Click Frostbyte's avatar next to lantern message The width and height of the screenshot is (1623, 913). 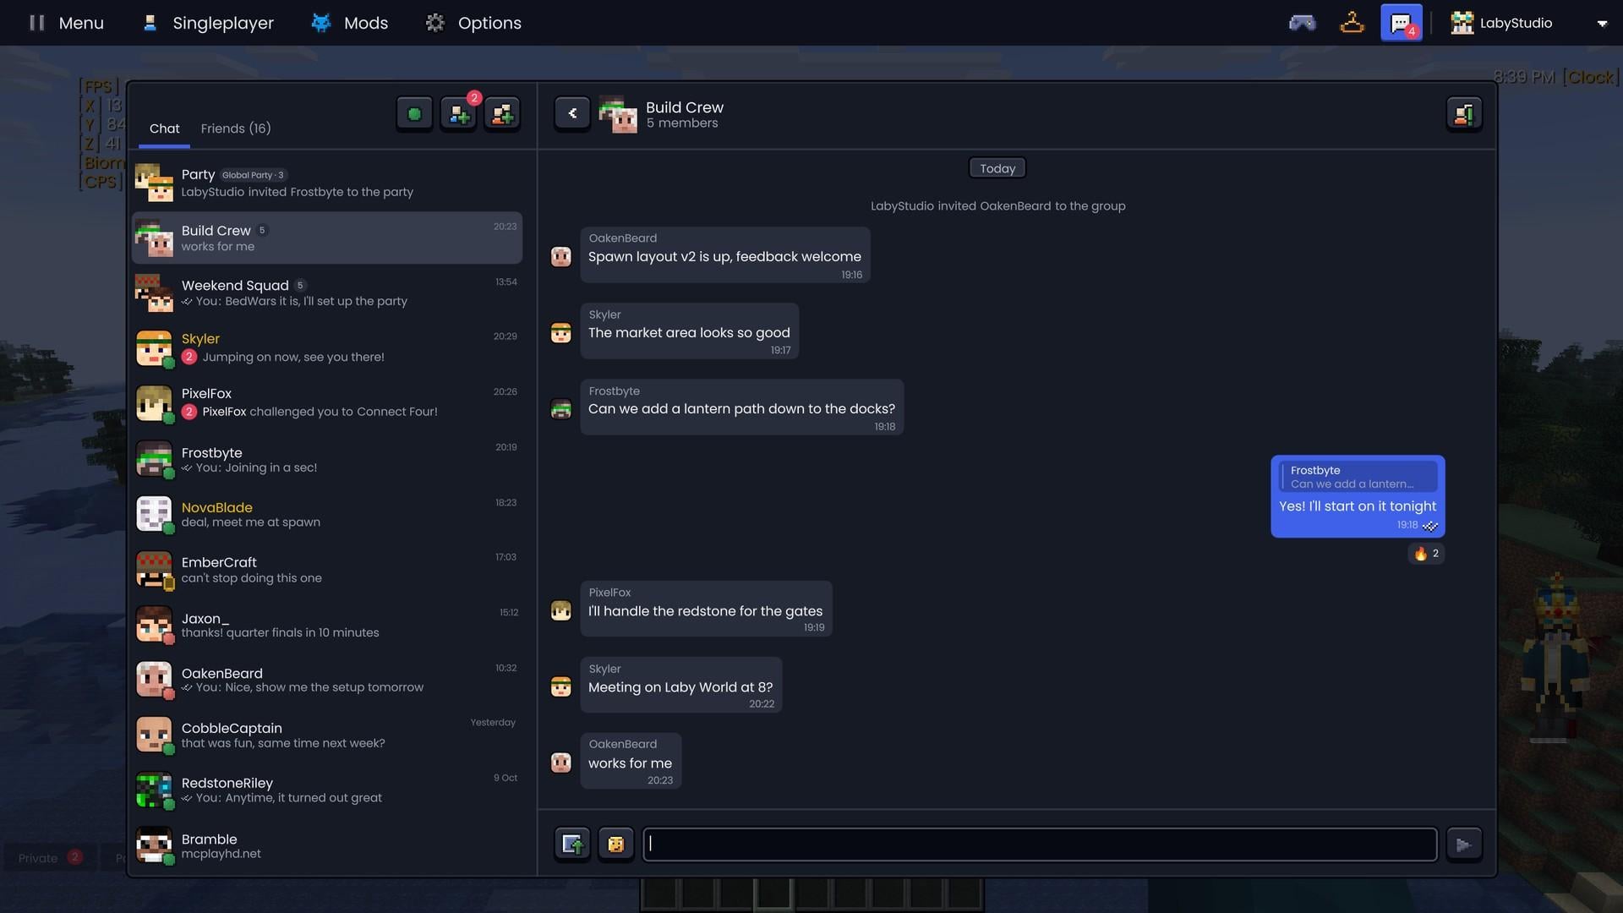point(561,409)
